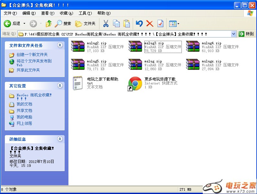Click the Copy icon in toolbar

point(116,24)
